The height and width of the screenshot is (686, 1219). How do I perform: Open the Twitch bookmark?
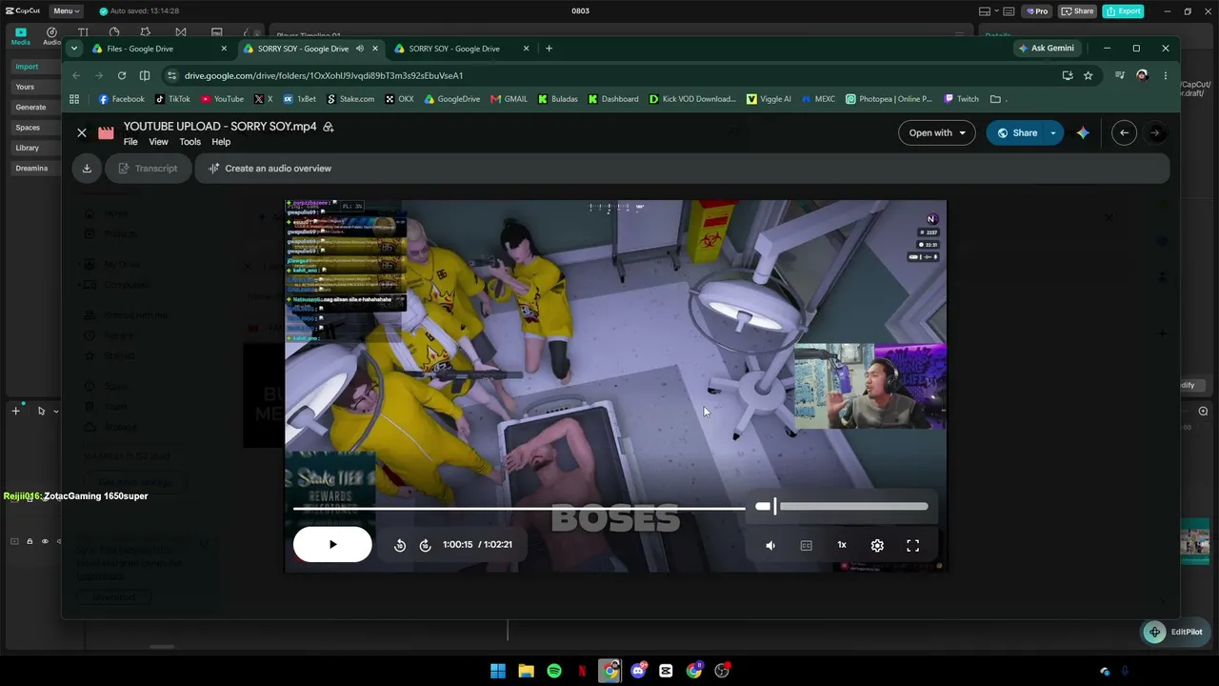coord(961,99)
